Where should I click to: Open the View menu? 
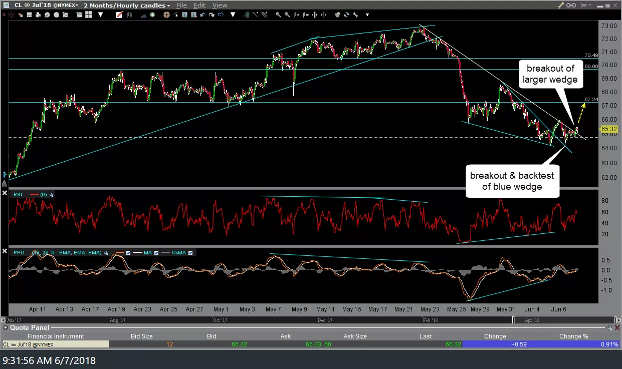220,5
